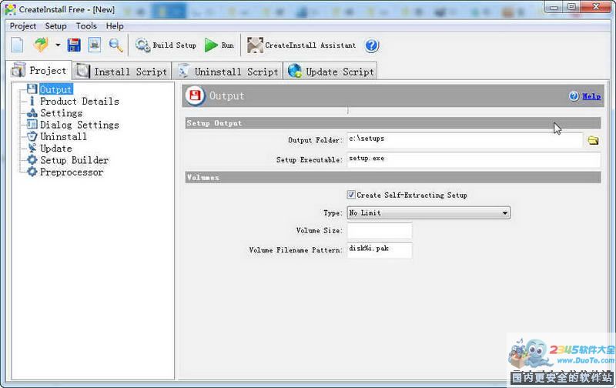
Task: Select Uninstall in the project tree
Action: click(63, 137)
